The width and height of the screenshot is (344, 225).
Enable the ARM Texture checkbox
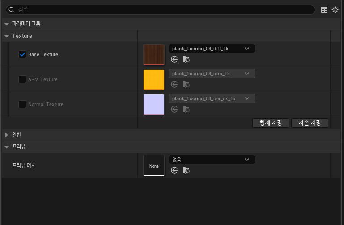point(22,79)
